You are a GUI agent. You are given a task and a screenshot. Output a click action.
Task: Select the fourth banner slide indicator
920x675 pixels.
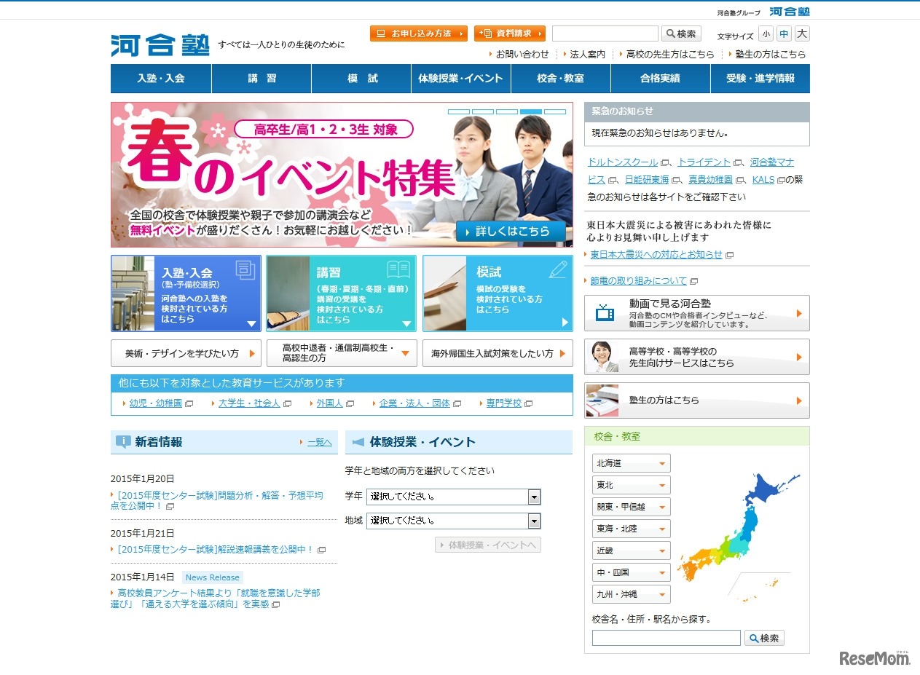click(530, 112)
